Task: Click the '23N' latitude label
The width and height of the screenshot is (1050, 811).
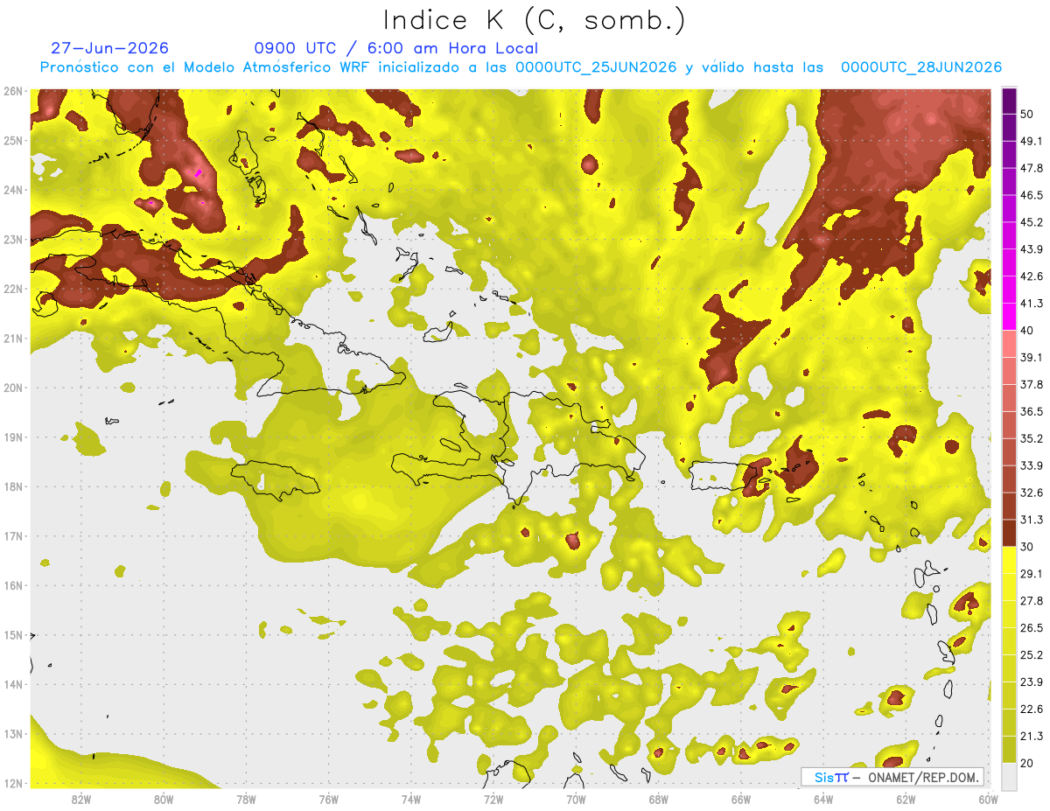Action: 13,240
